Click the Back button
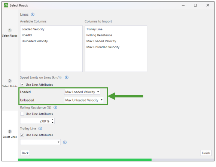This screenshot has width=216, height=167. tap(25, 153)
